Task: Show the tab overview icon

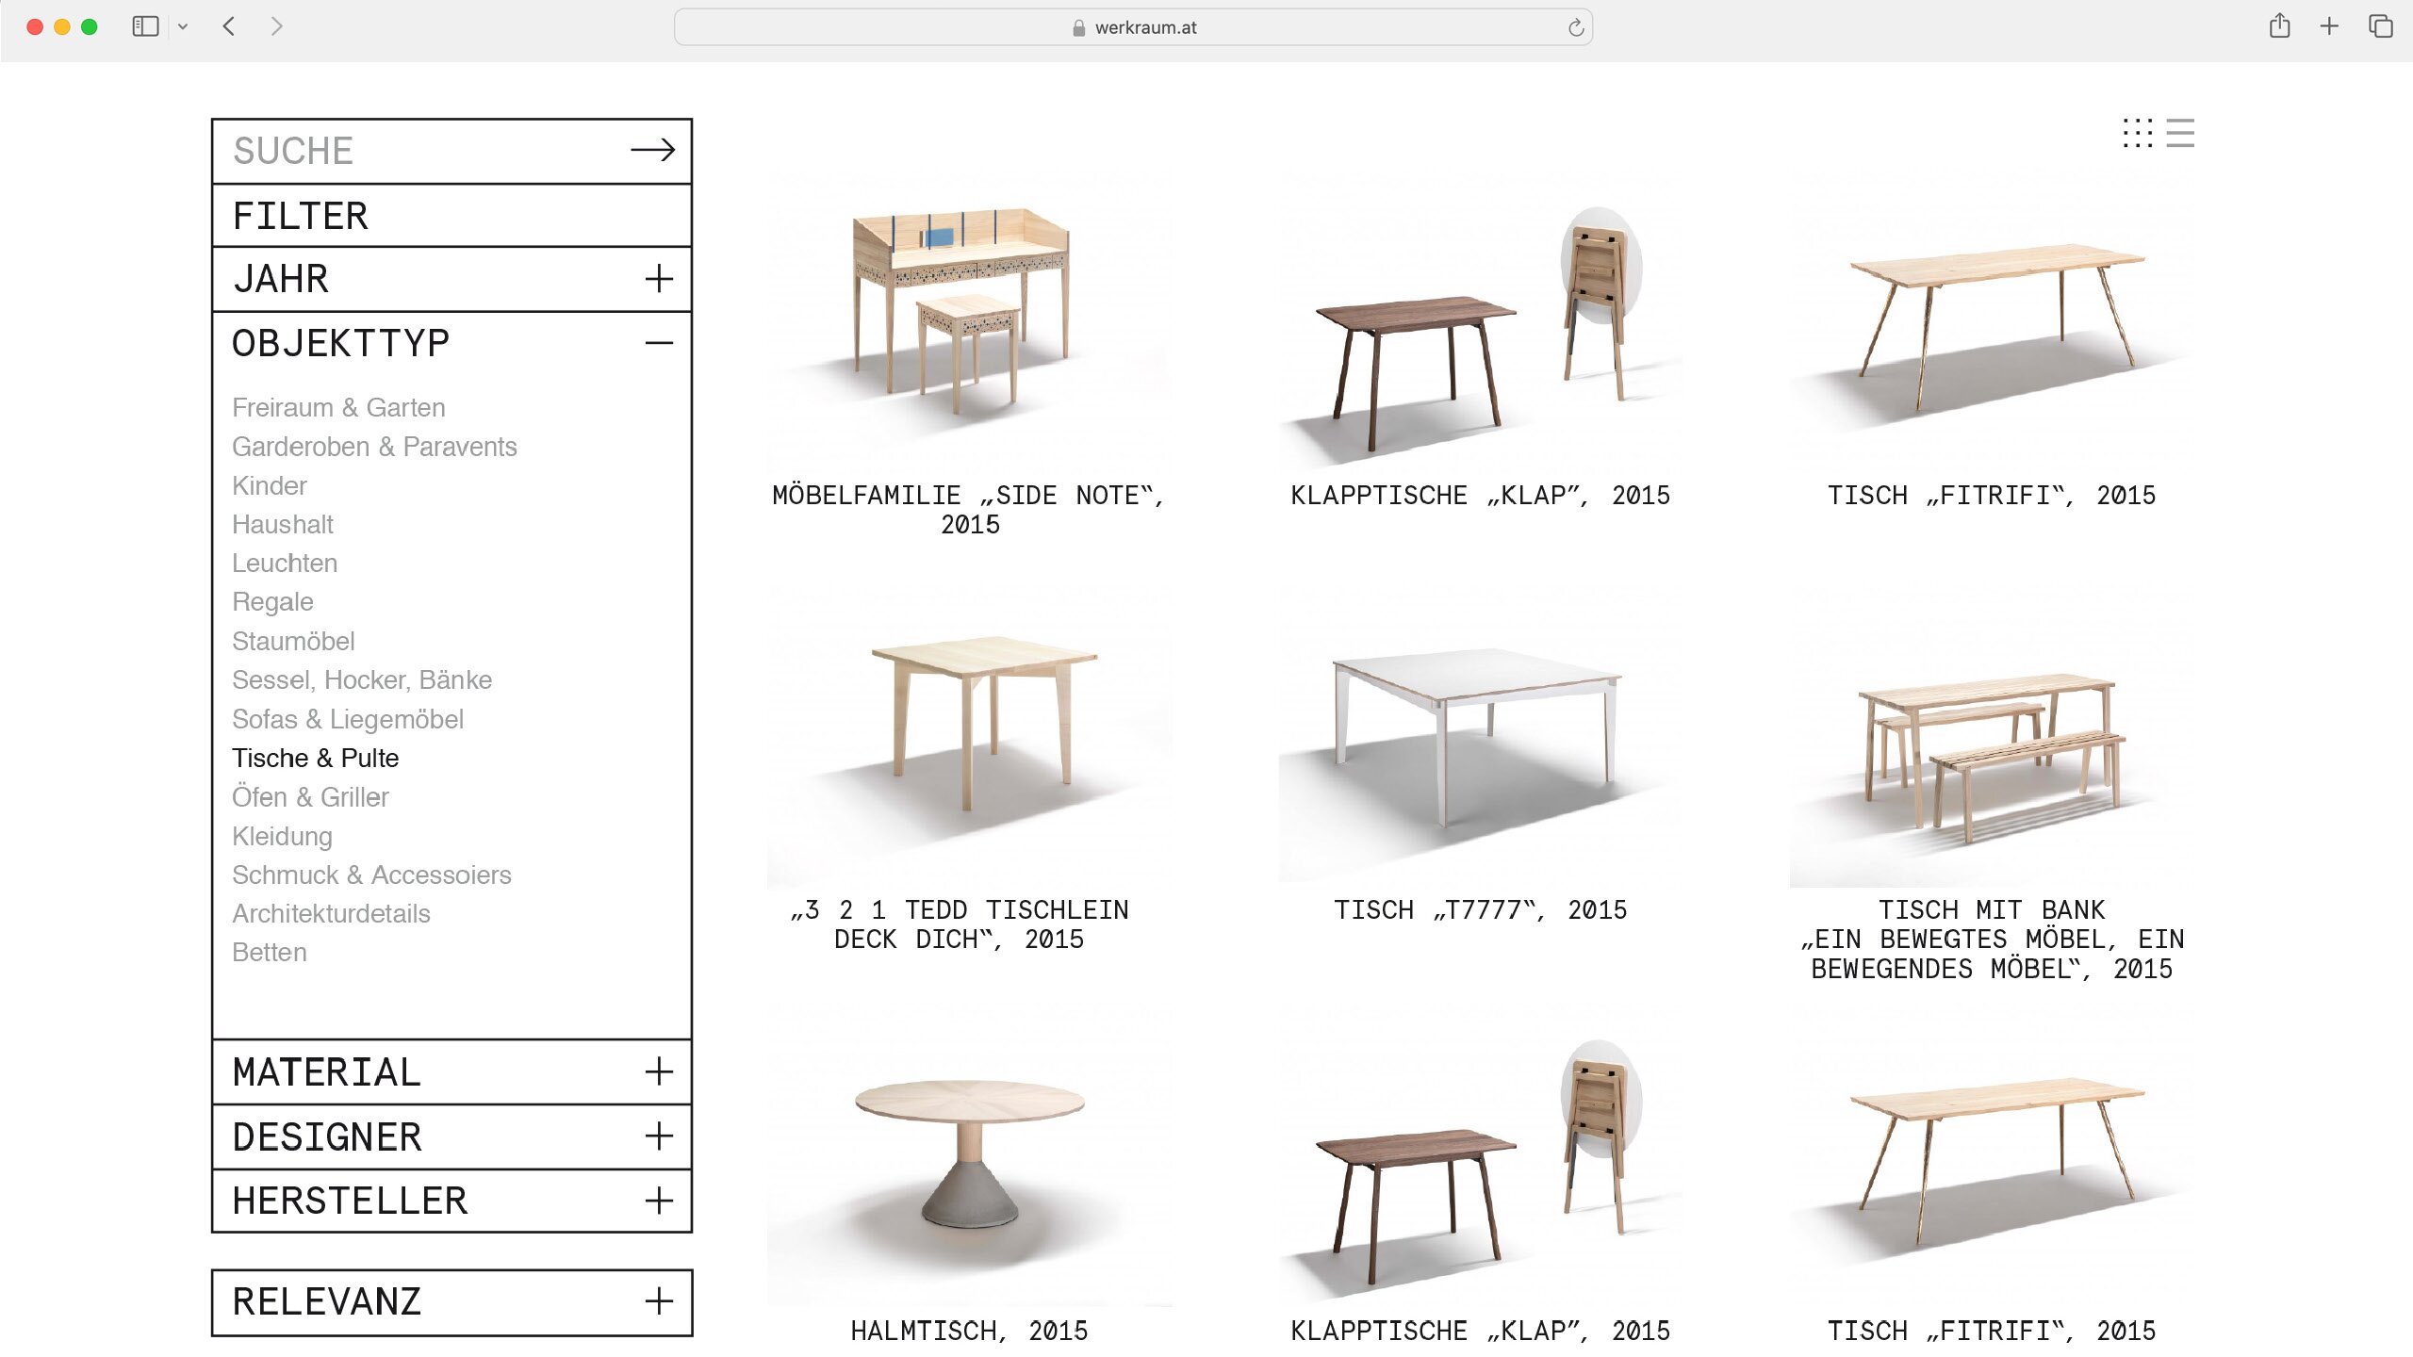Action: [x=2380, y=26]
